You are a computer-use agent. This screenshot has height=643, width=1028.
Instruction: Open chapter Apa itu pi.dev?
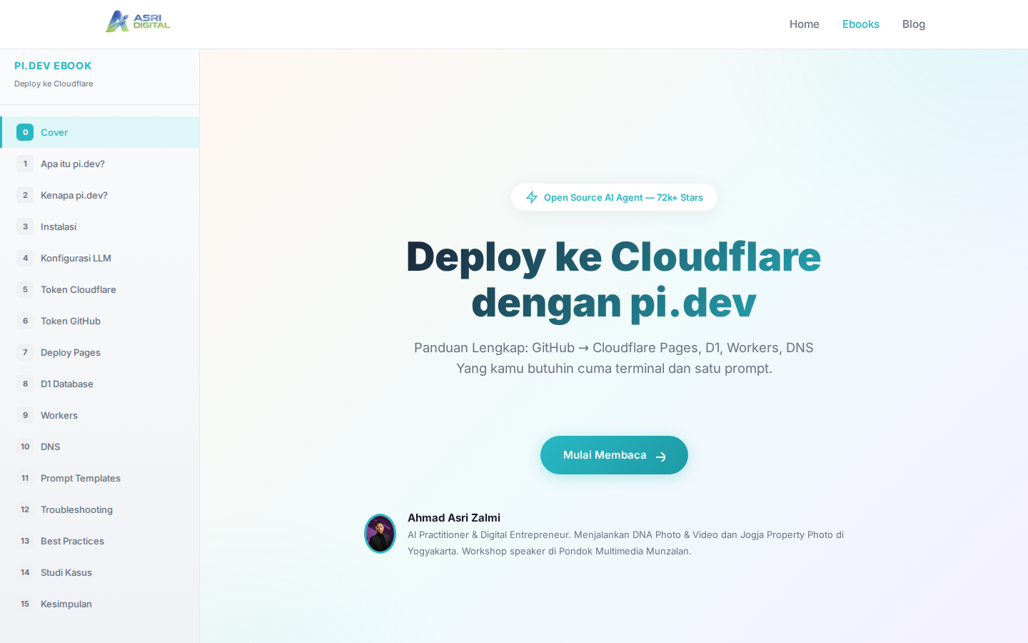click(100, 164)
